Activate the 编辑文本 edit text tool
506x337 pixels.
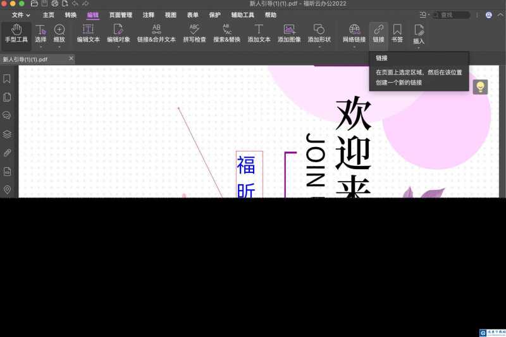click(88, 33)
